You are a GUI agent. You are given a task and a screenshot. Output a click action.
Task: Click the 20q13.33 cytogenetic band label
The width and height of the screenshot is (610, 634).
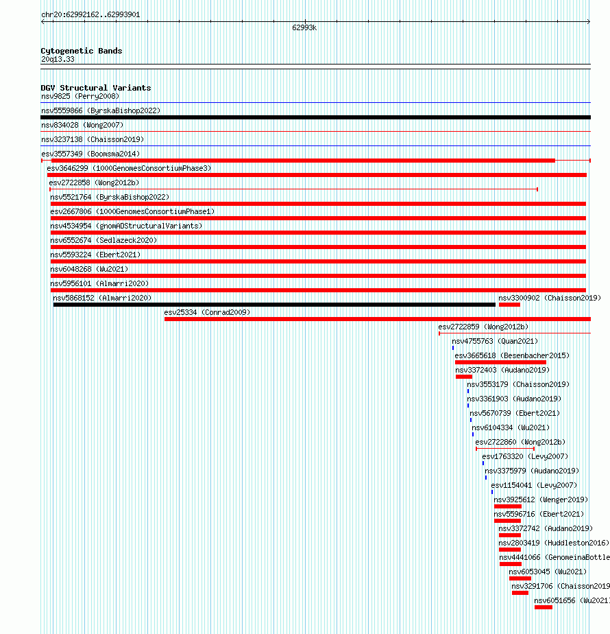click(58, 60)
